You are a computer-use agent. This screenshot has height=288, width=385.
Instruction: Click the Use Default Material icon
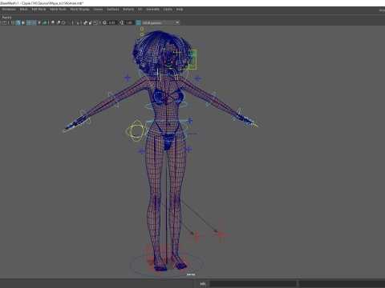click(x=23, y=22)
